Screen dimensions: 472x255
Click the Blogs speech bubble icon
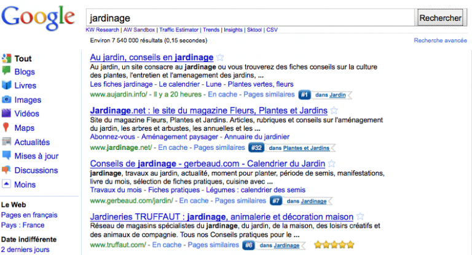(6, 71)
